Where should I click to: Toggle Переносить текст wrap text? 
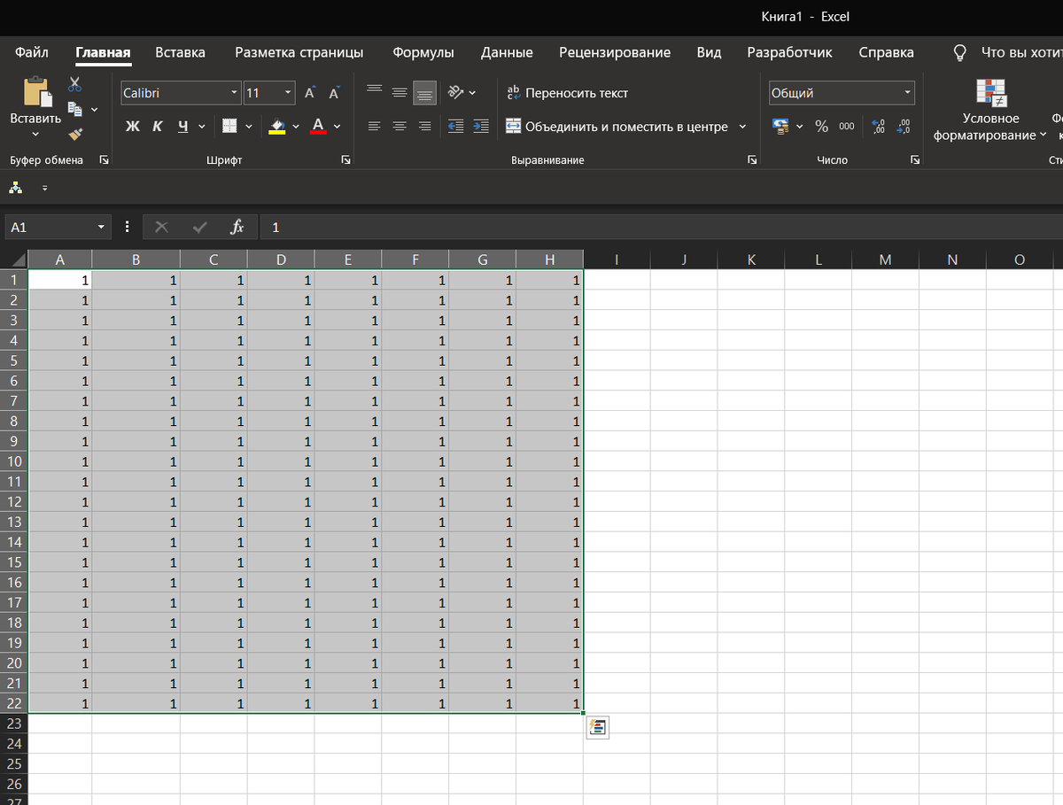(567, 93)
